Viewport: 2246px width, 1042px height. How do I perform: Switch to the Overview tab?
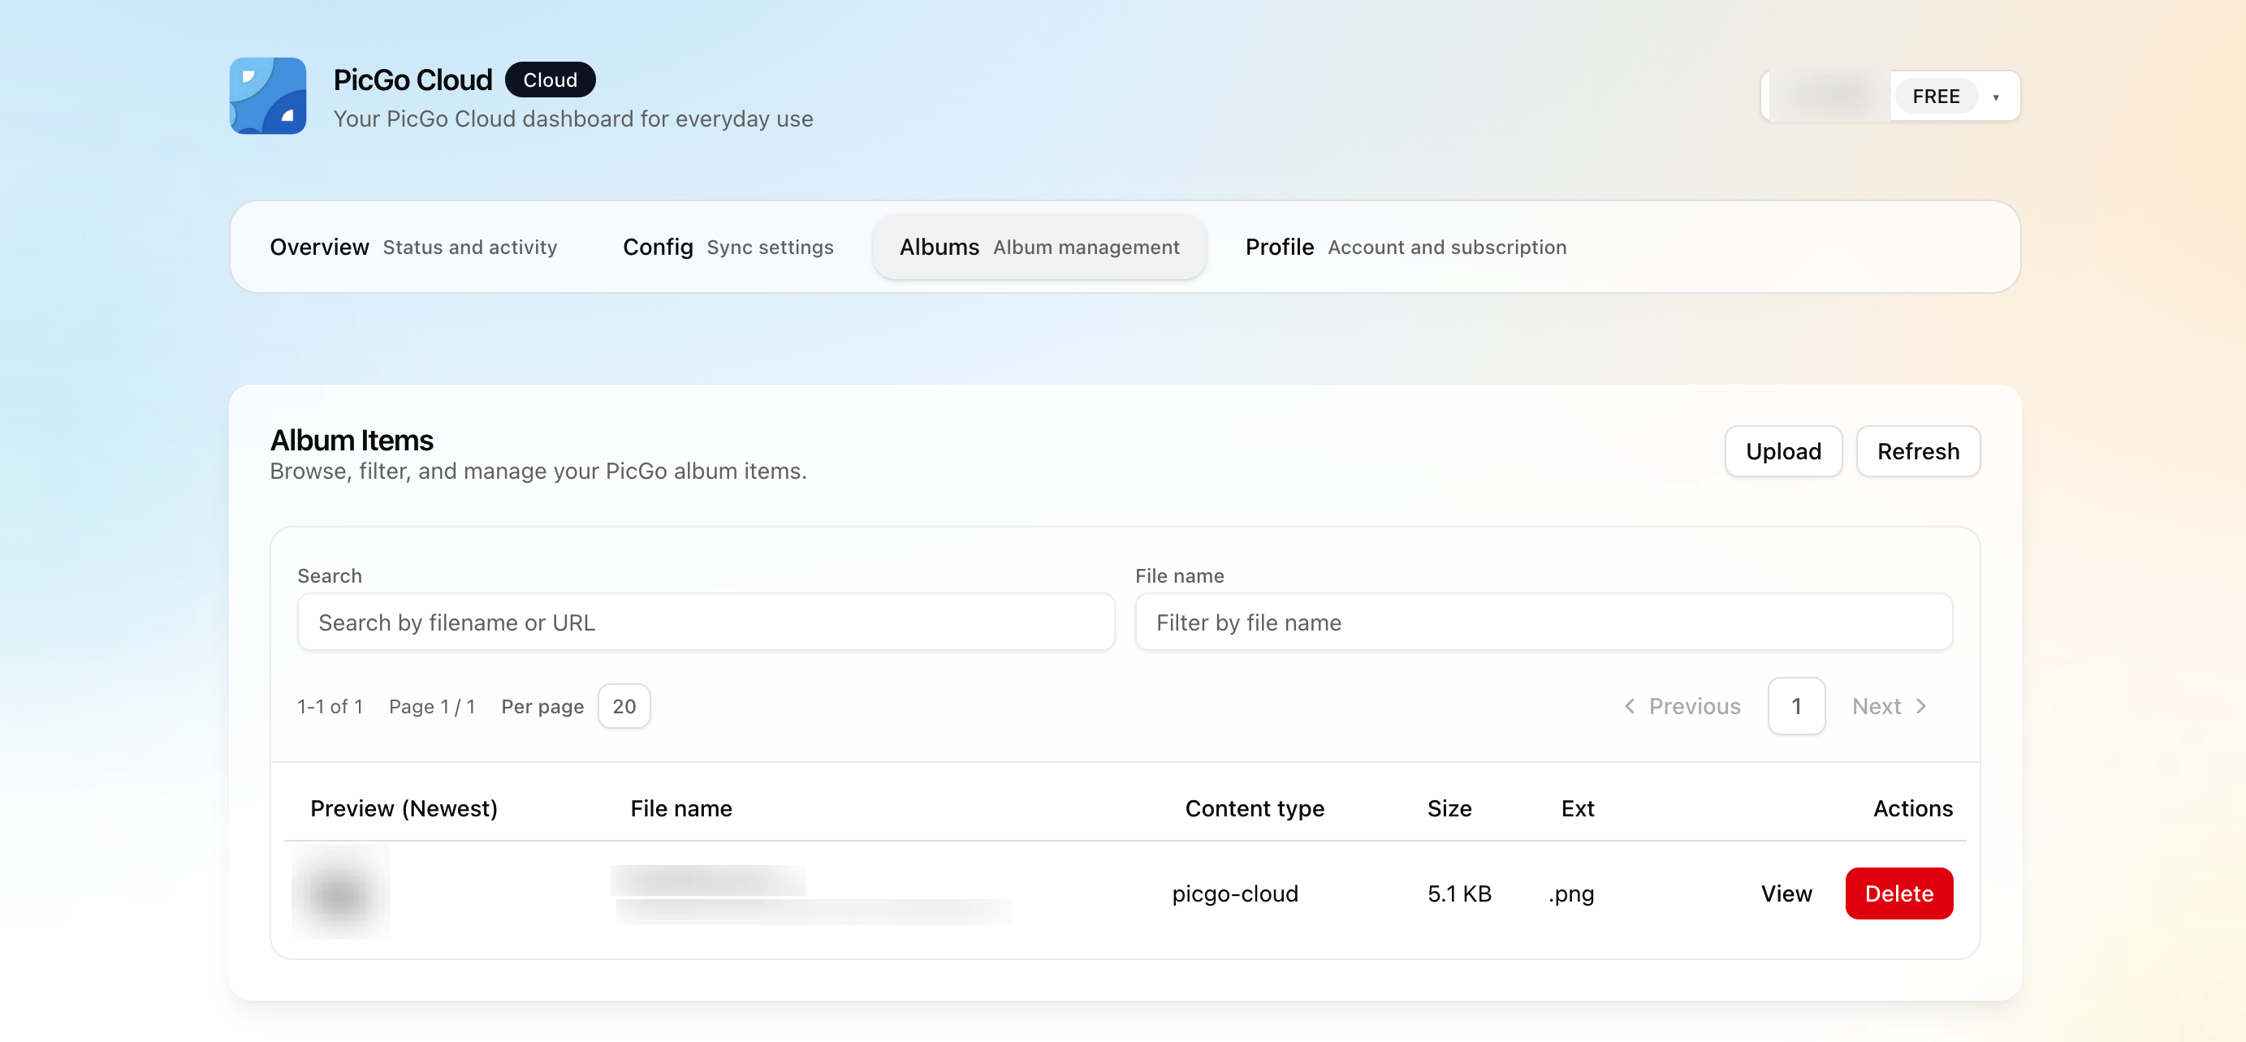(413, 248)
